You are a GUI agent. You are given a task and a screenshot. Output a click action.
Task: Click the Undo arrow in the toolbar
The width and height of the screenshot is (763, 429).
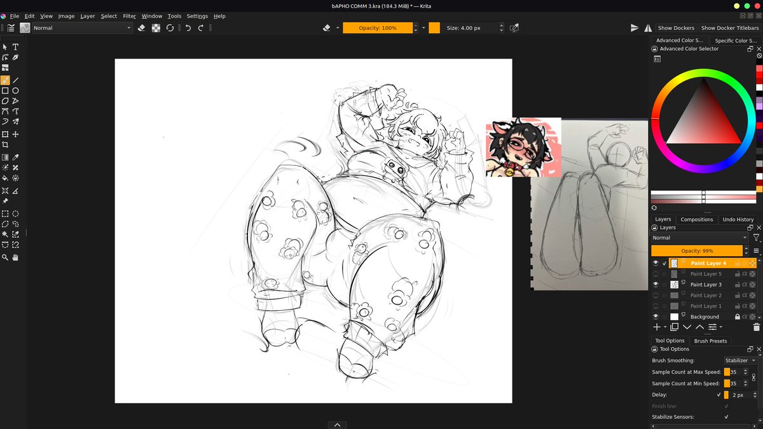coord(188,28)
